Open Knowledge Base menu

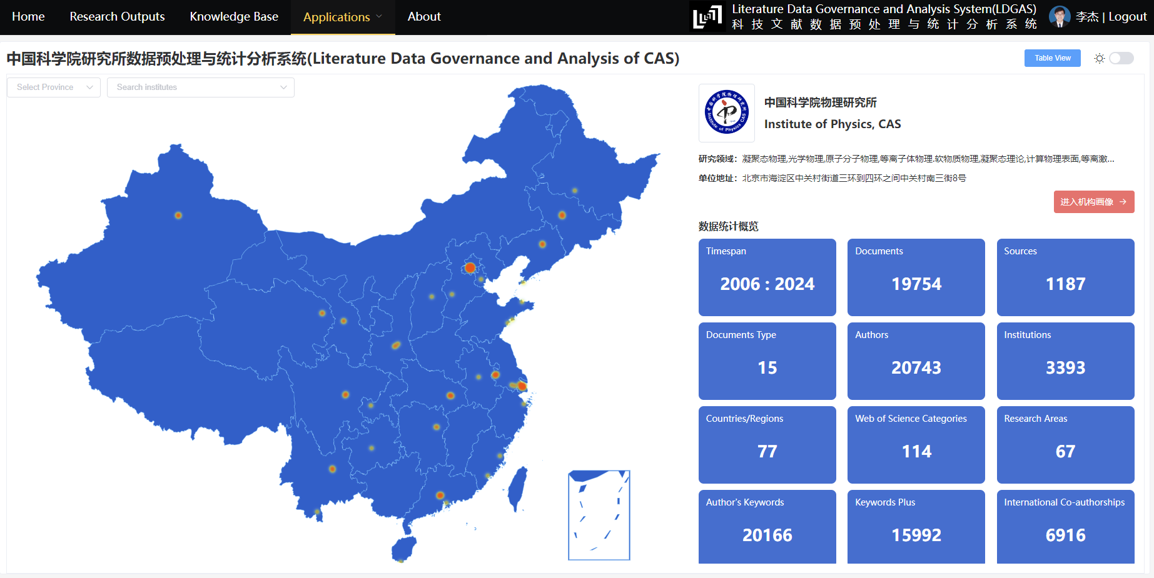pyautogui.click(x=234, y=17)
